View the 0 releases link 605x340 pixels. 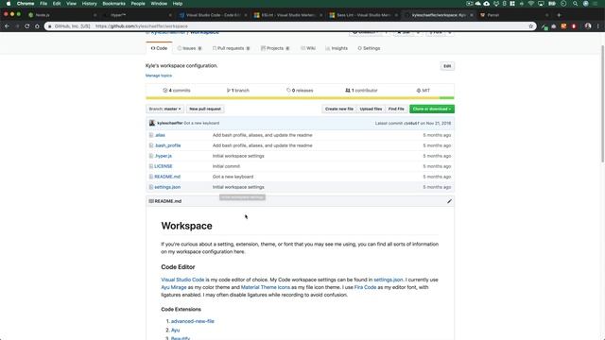click(300, 91)
